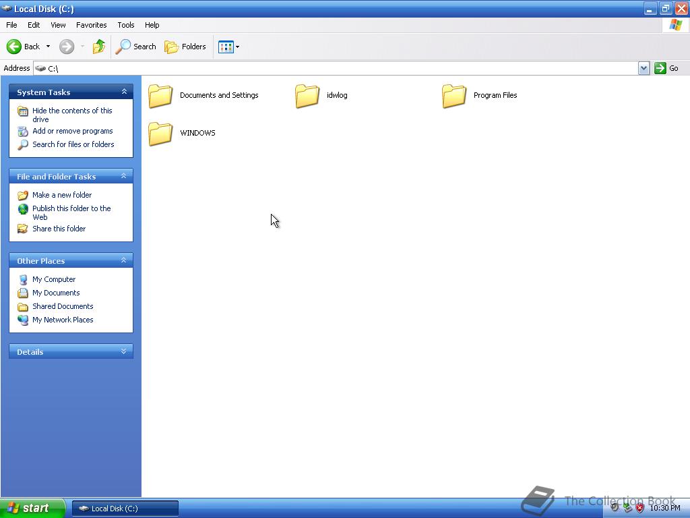Click Publish this folder to the Web link
The height and width of the screenshot is (518, 690).
tap(71, 212)
